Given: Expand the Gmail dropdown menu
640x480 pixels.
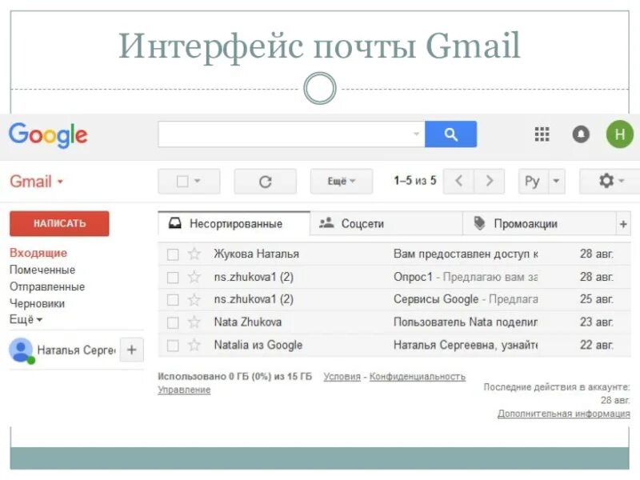Looking at the screenshot, I should 61,182.
